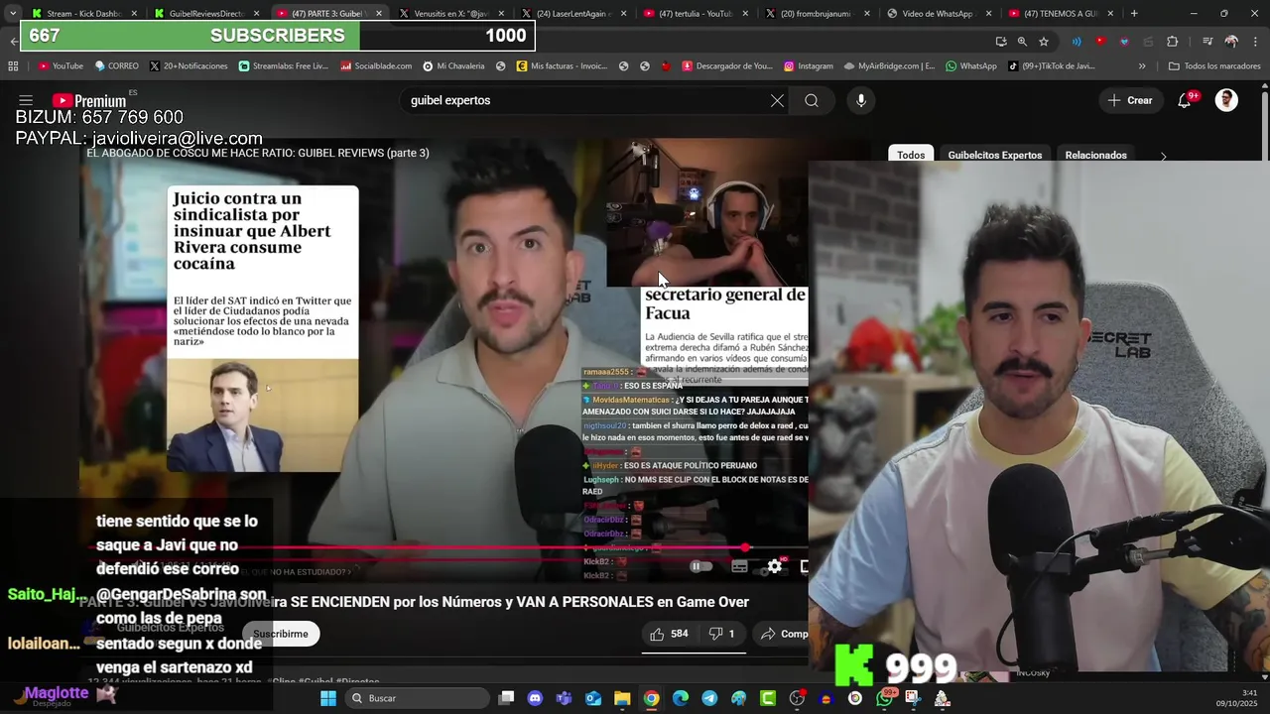1270x714 pixels.
Task: Close the PARTE 3: Guibel tab
Action: (x=378, y=14)
